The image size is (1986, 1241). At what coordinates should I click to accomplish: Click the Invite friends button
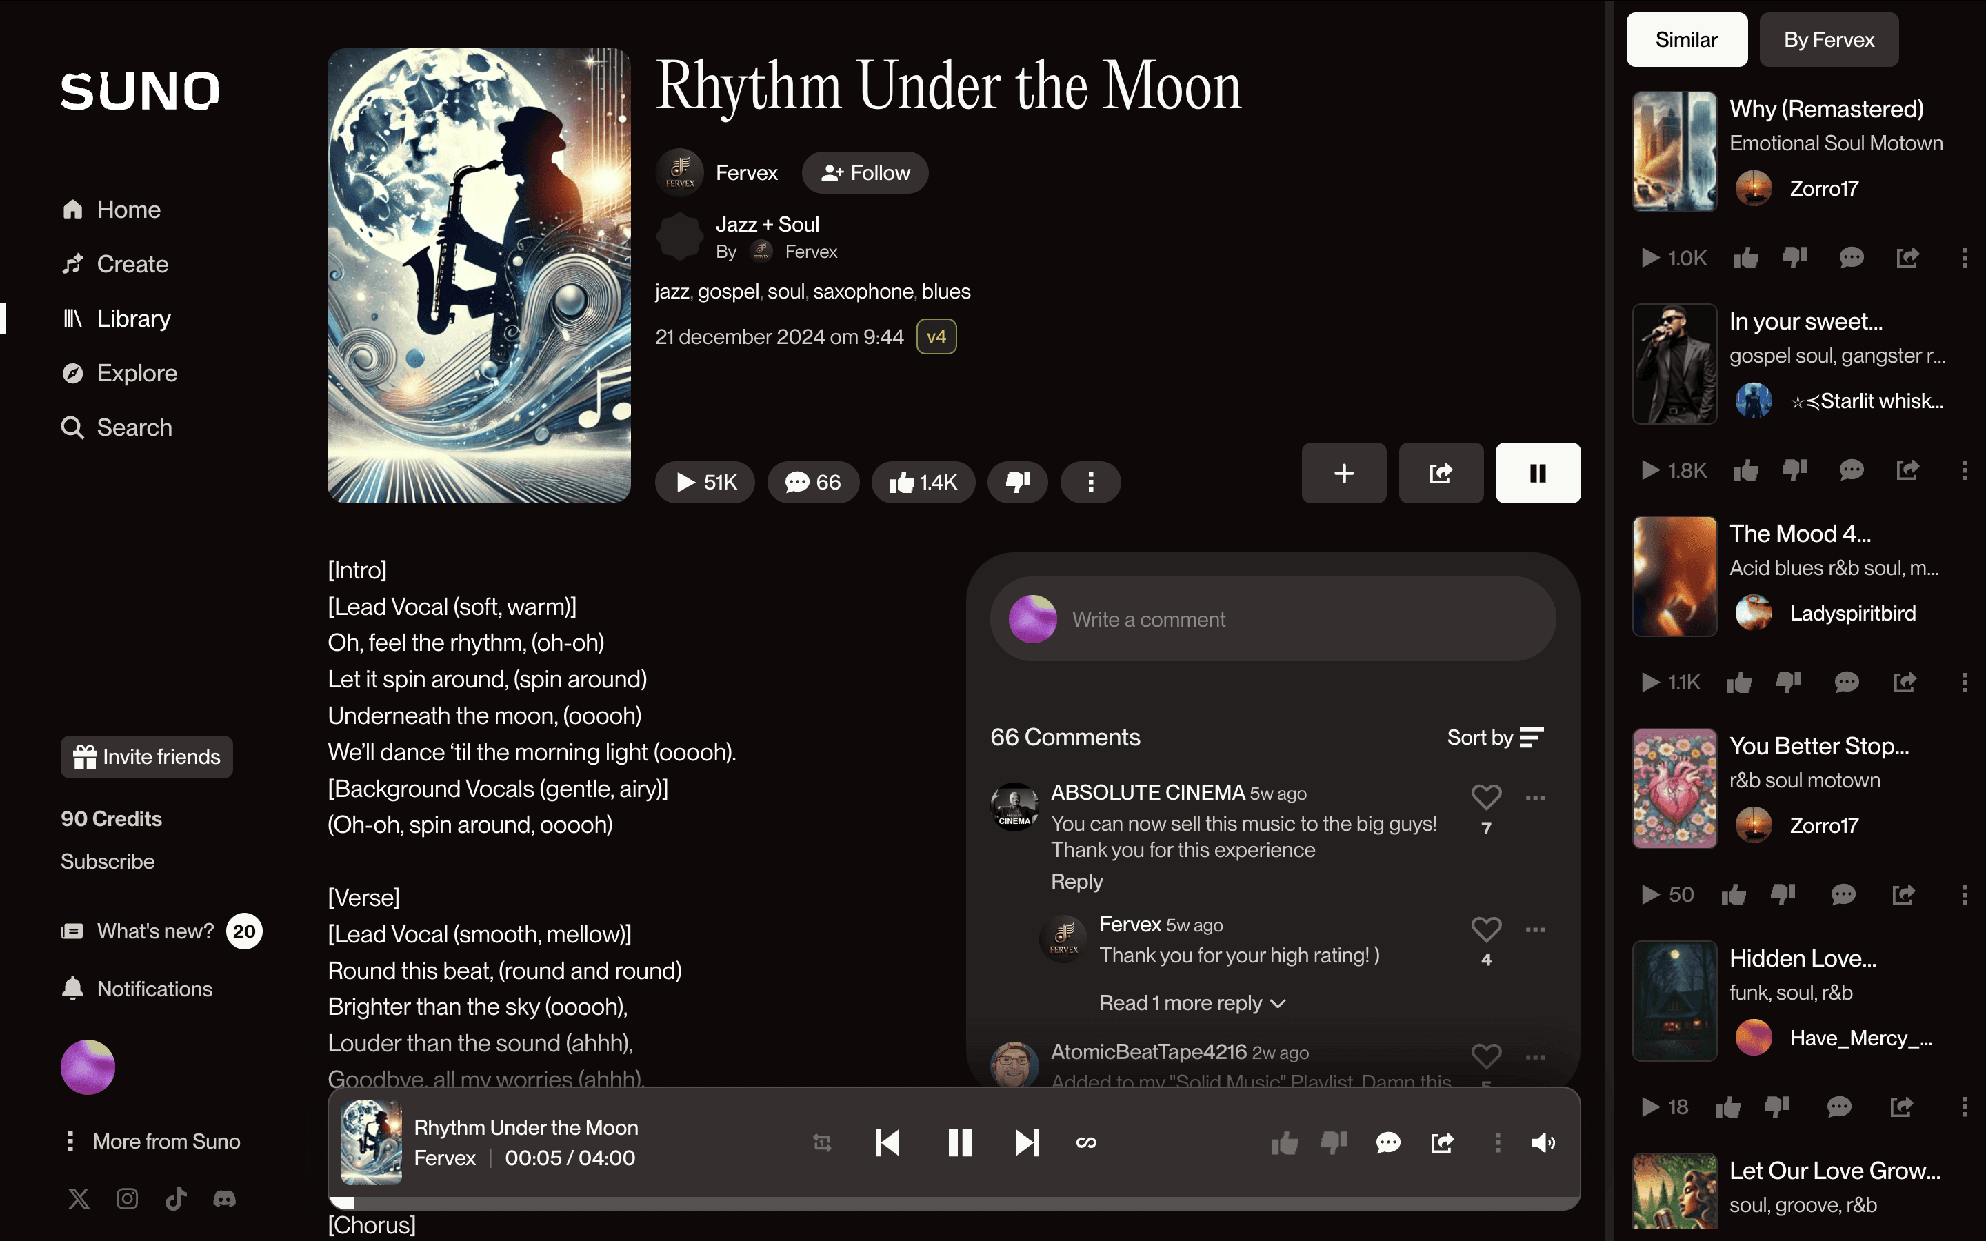click(x=147, y=757)
